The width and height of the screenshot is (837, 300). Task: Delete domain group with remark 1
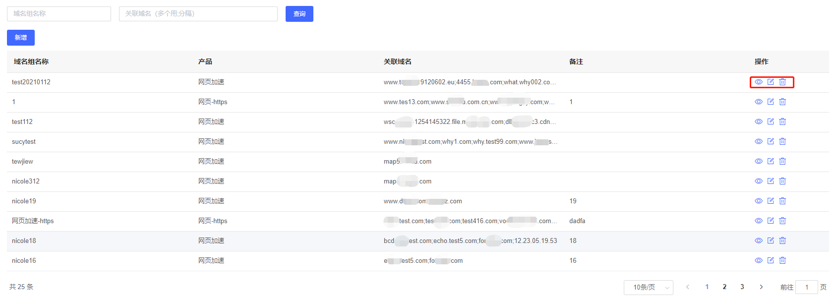[782, 102]
